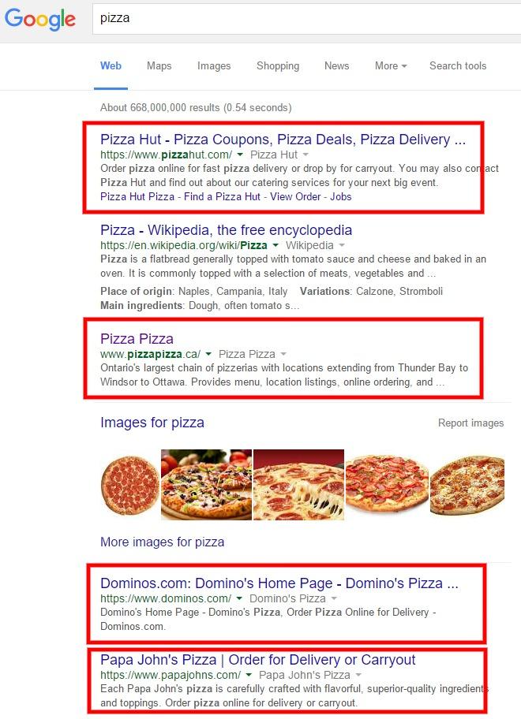Viewport: 521px width, 719px height.
Task: Click the Google logo
Action: [x=40, y=19]
